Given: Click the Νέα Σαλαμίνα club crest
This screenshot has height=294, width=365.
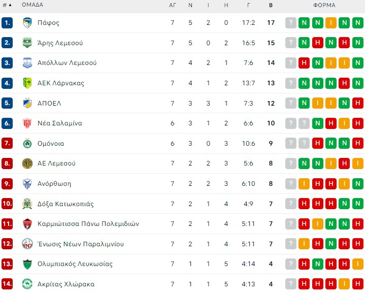Looking at the screenshot, I should pyautogui.click(x=27, y=123).
